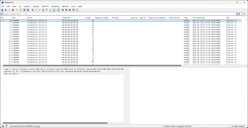The image size is (248, 128).
Task: Open capture options dialog
Action: [13, 10]
